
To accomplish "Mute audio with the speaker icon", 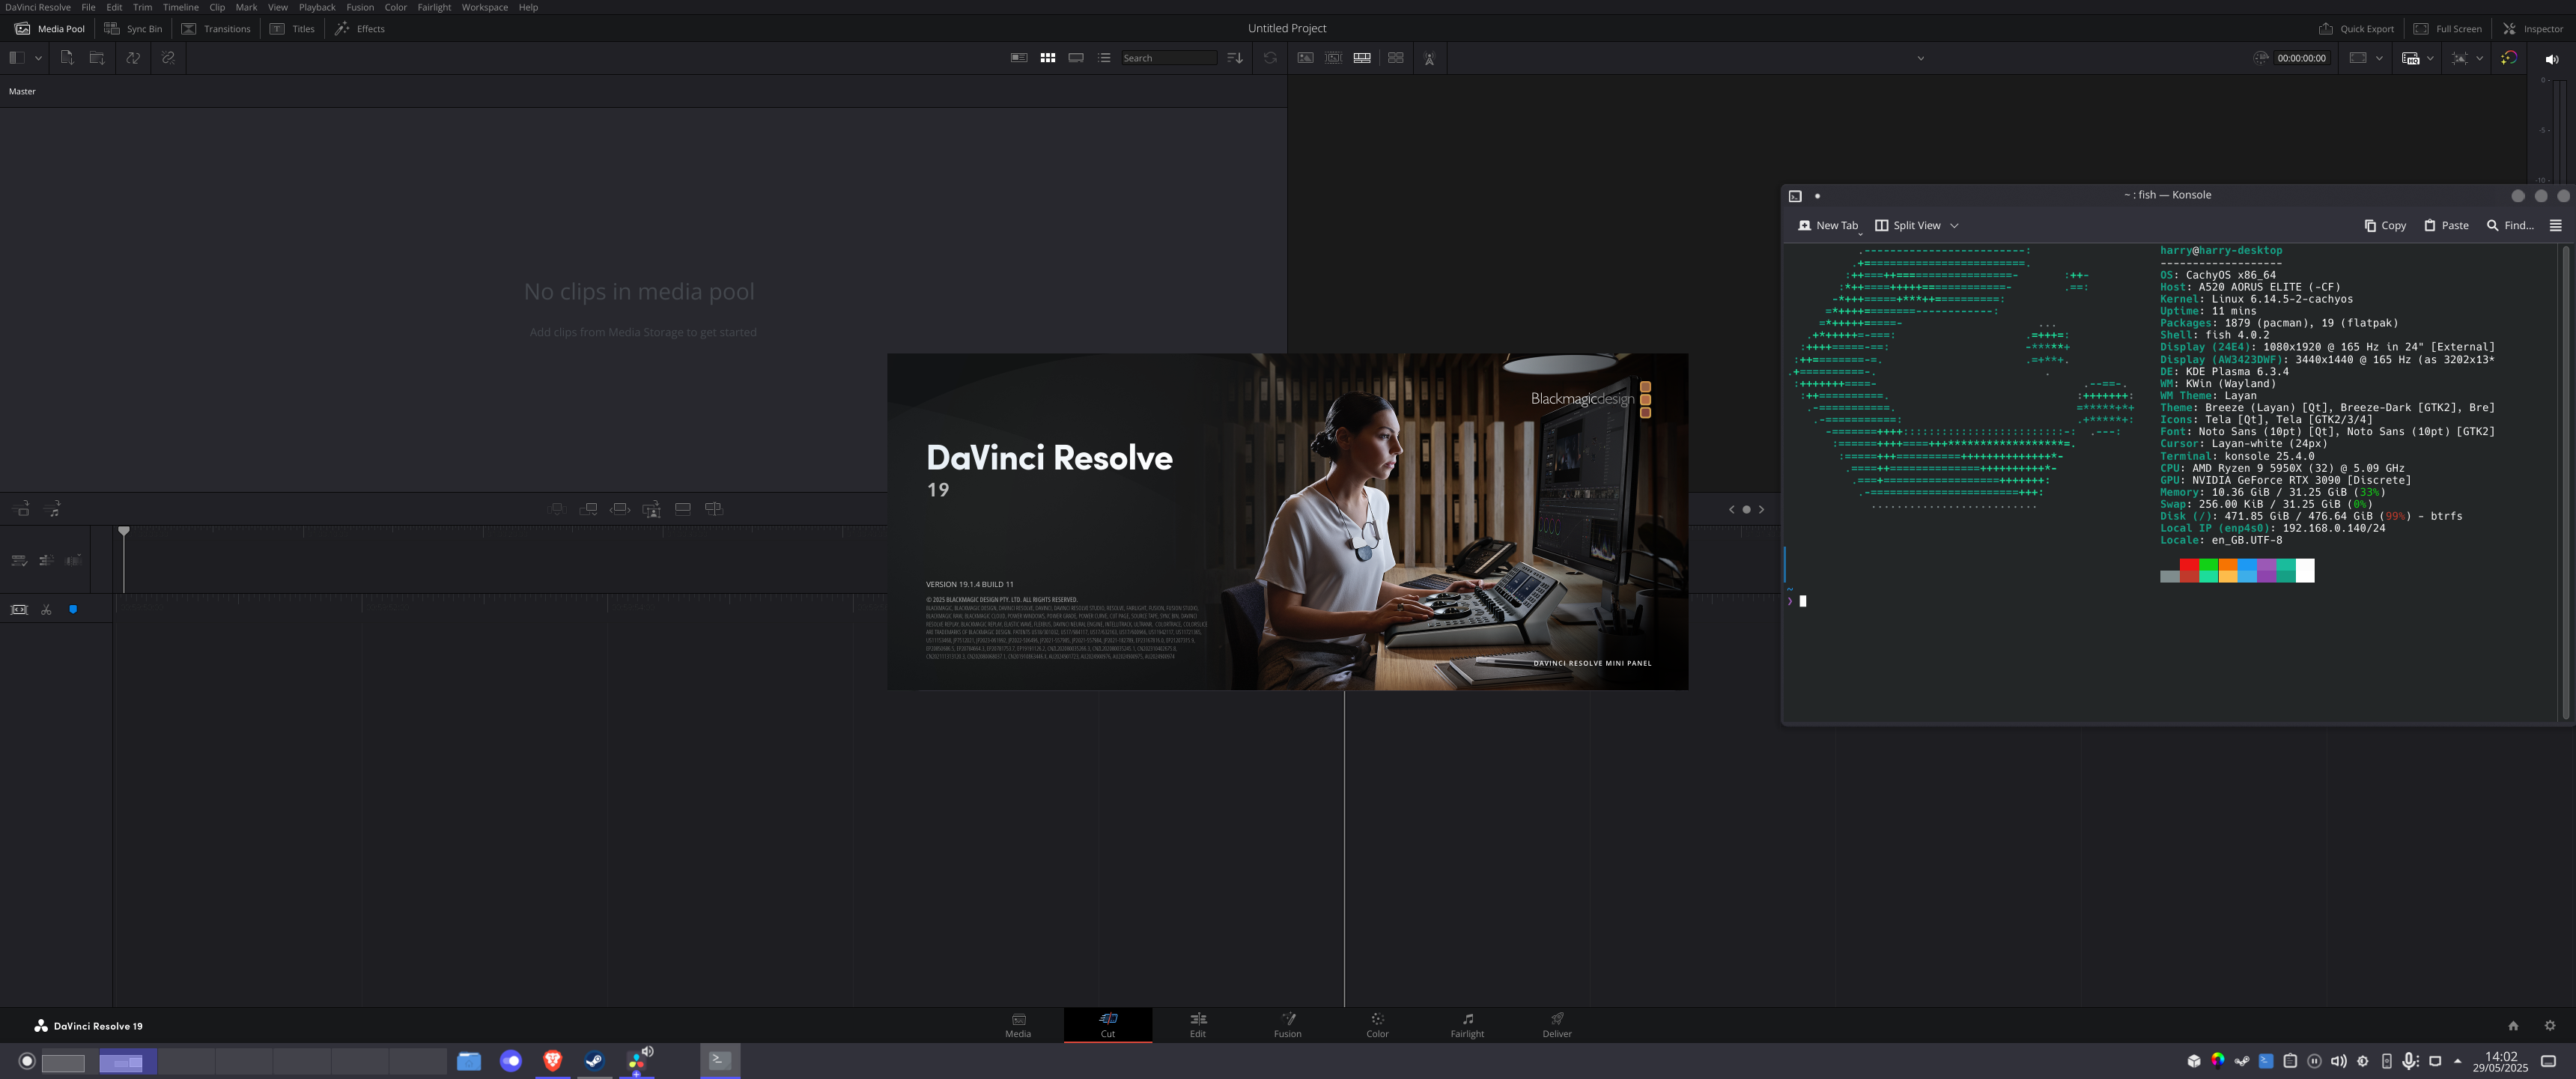I will 2551,59.
